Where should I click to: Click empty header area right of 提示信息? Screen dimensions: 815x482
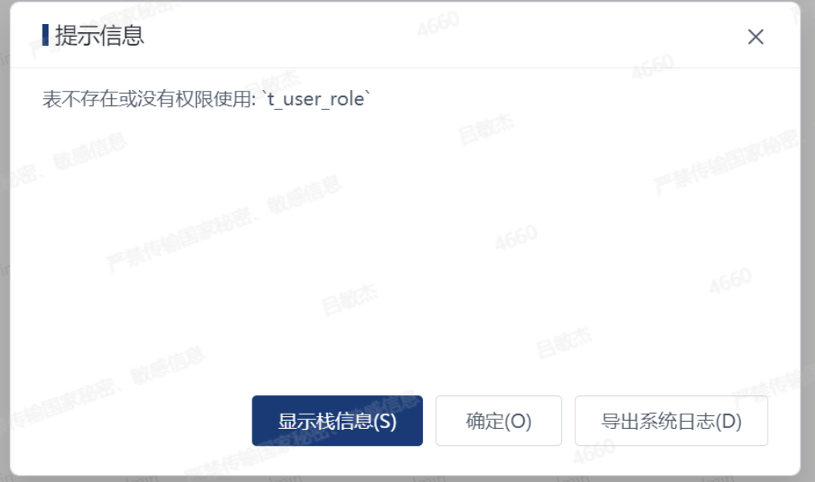442,35
